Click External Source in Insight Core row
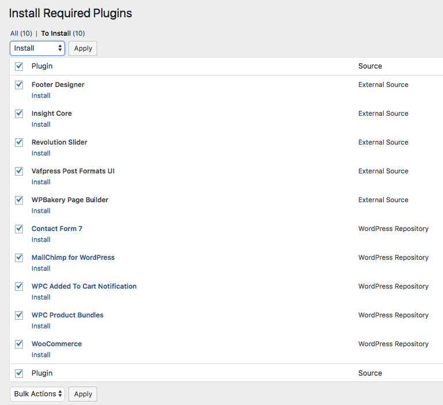The width and height of the screenshot is (443, 405). [383, 113]
